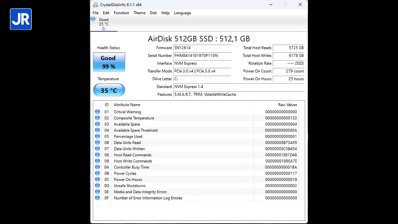
Task: Click the Firmware value field SN12614
Action: coord(202,48)
